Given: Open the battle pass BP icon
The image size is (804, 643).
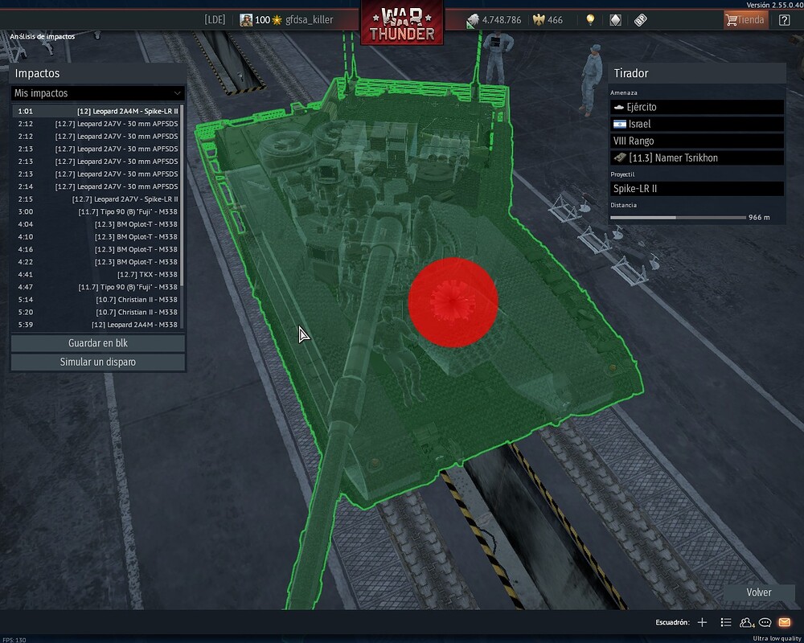Looking at the screenshot, I should point(641,20).
